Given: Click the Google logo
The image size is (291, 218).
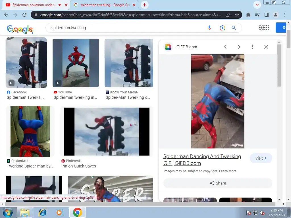Looking at the screenshot, I should (20, 29).
